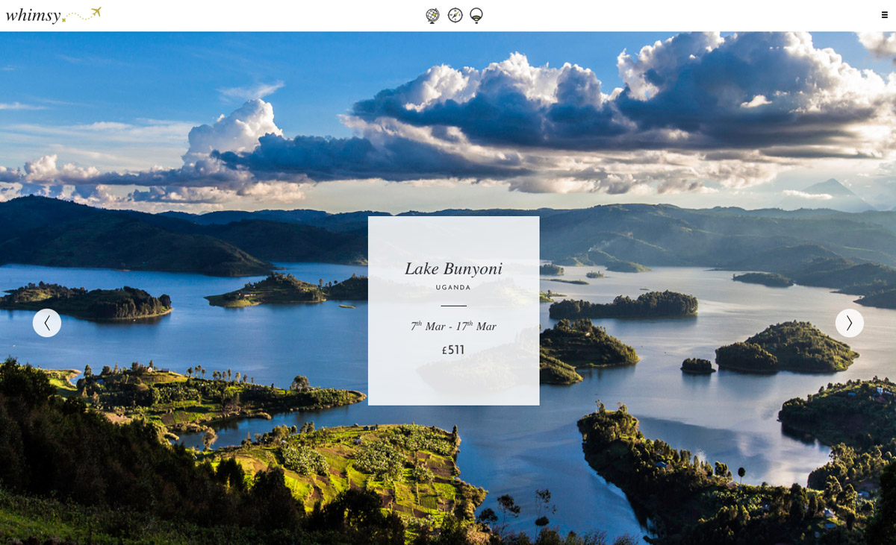Select the compass icon in header
Screen dimensions: 896x545
[x=455, y=15]
